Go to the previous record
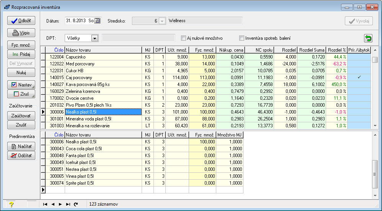Image resolution: width=382 pixels, height=211 pixels. (53, 204)
